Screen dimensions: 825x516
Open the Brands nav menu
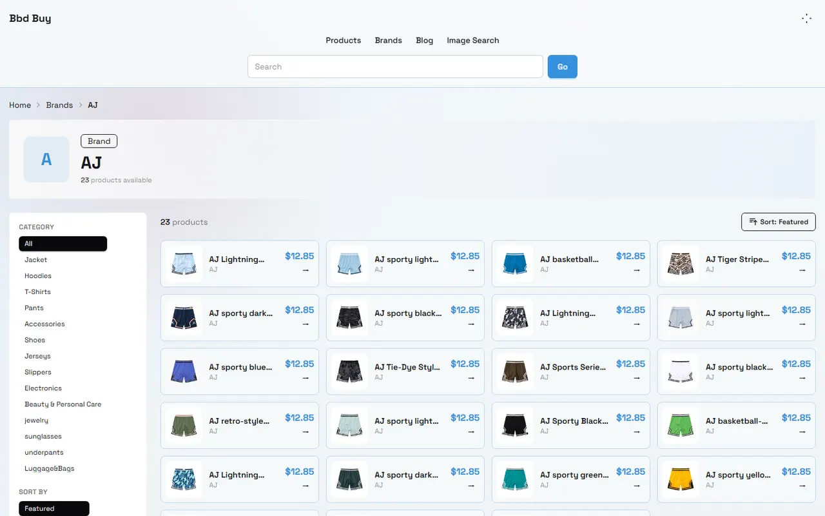click(x=389, y=40)
